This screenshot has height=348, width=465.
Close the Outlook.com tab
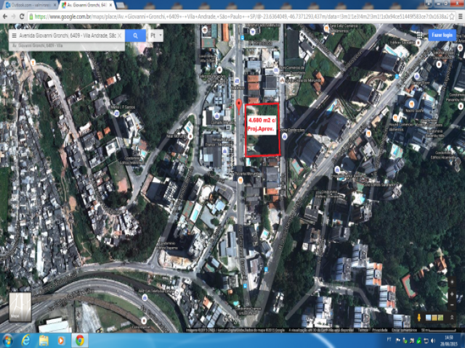pos(54,5)
